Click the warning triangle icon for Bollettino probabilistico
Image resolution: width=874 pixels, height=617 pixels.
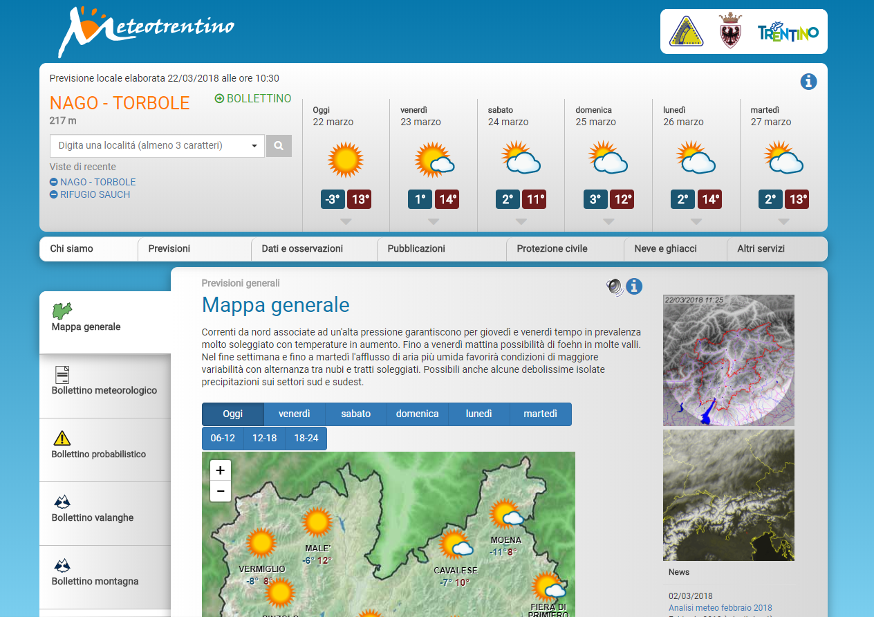tap(62, 438)
